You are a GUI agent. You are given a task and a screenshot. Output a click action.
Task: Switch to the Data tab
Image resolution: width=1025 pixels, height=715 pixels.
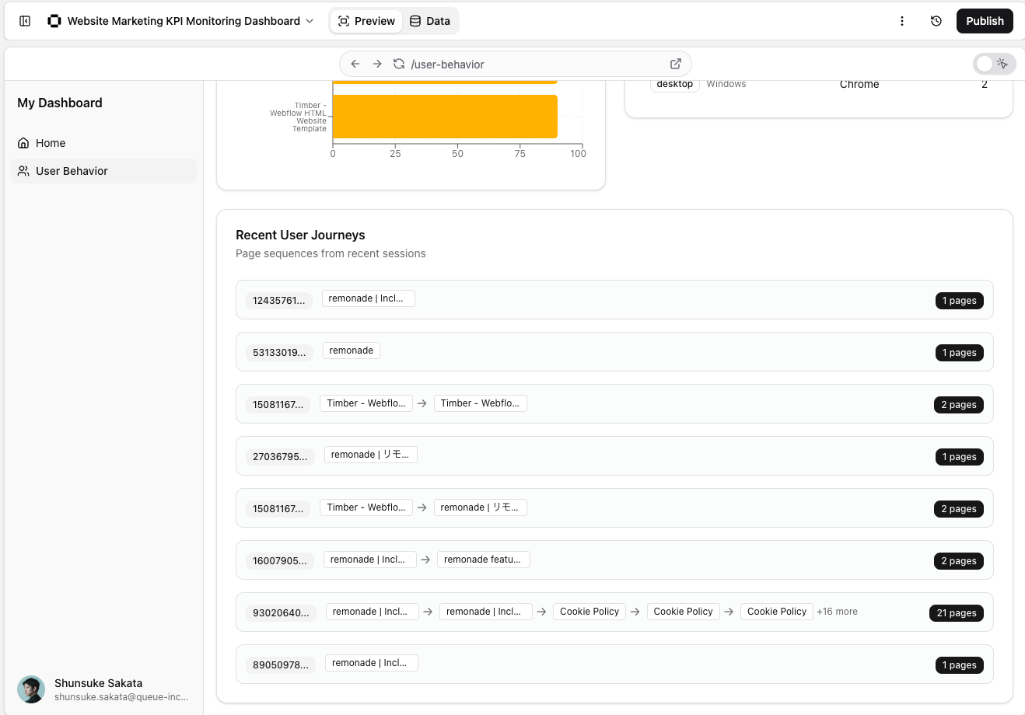click(x=430, y=21)
